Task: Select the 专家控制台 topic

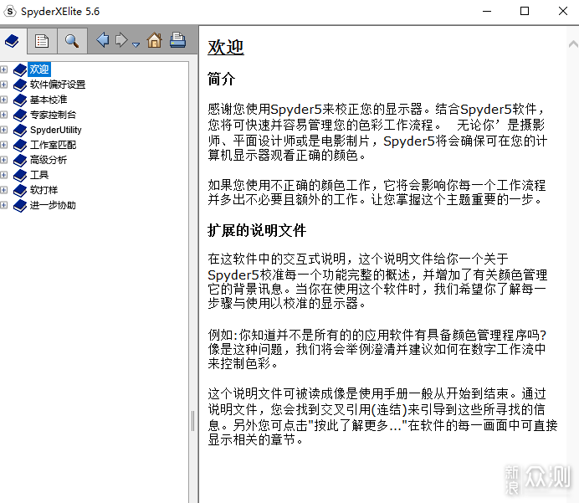Action: tap(53, 115)
